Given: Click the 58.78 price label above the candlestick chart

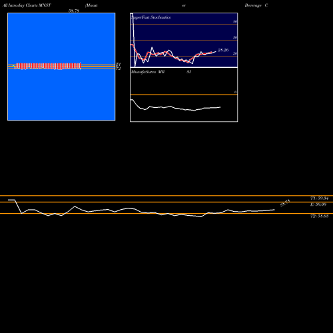Looking at the screenshot, I should point(74,11).
